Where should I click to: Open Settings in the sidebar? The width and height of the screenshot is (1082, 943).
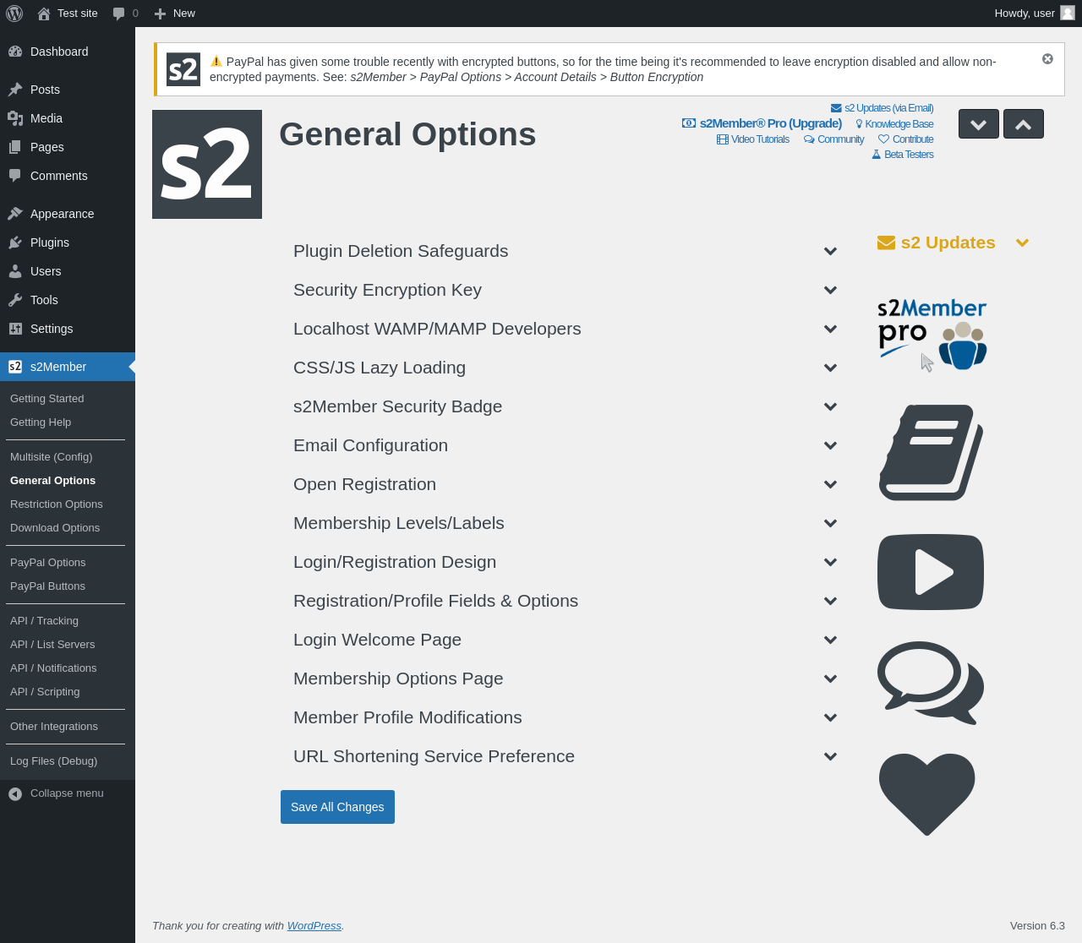[x=68, y=329]
